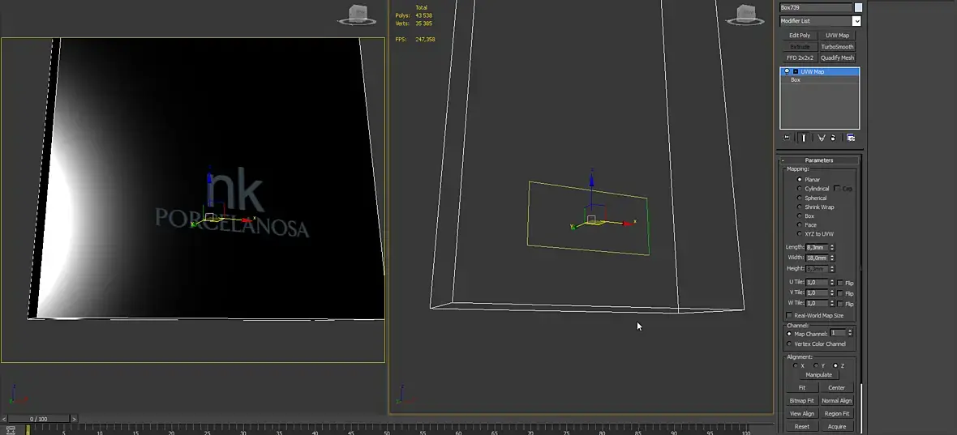Click the Quadify Mesh modifier button
This screenshot has width=957, height=435.
pyautogui.click(x=837, y=58)
